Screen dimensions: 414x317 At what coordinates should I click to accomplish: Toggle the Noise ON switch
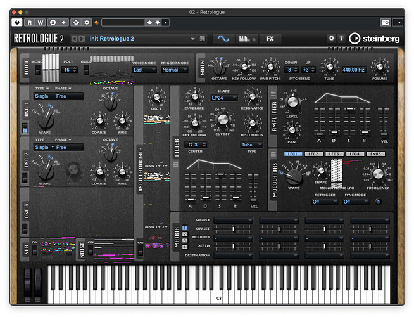click(91, 250)
